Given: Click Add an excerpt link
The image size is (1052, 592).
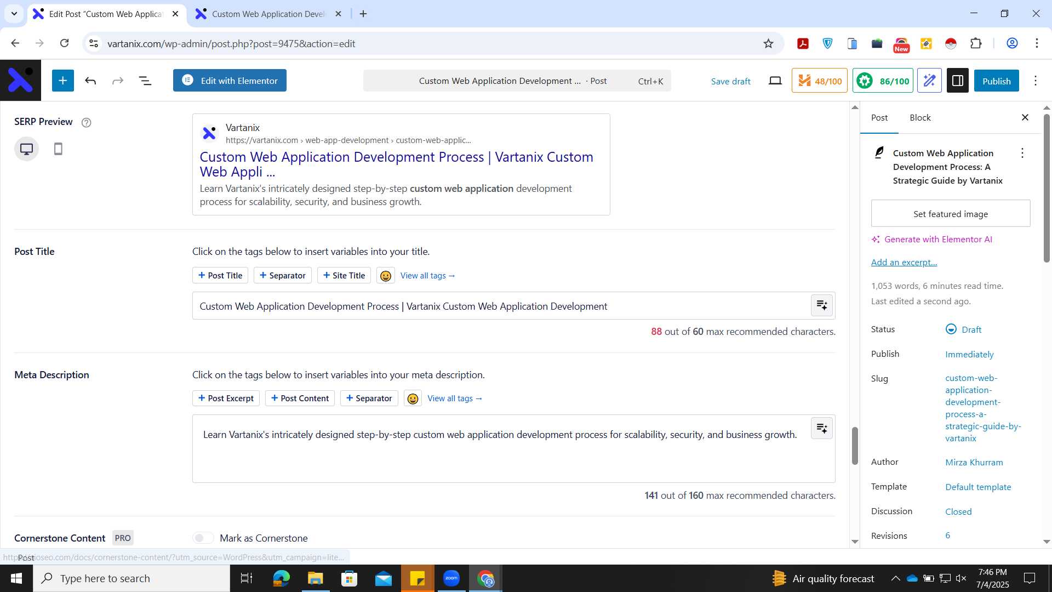Looking at the screenshot, I should pyautogui.click(x=904, y=262).
